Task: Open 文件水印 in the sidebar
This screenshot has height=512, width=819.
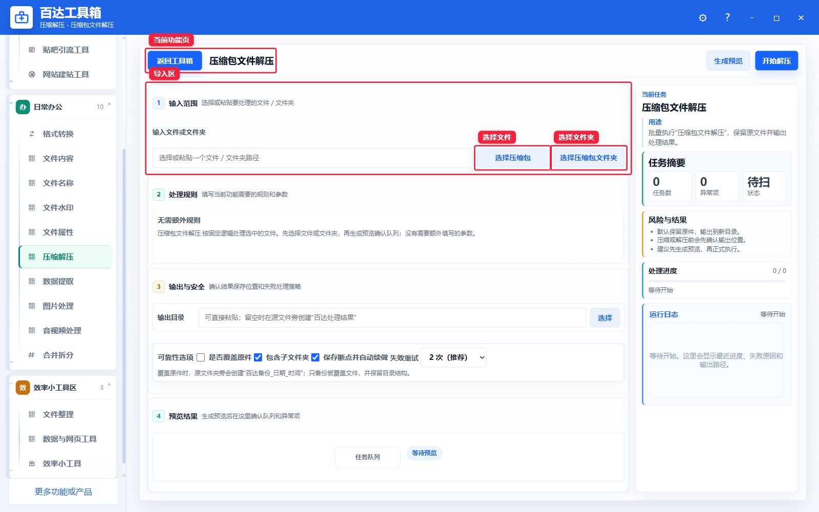Action: [x=66, y=207]
